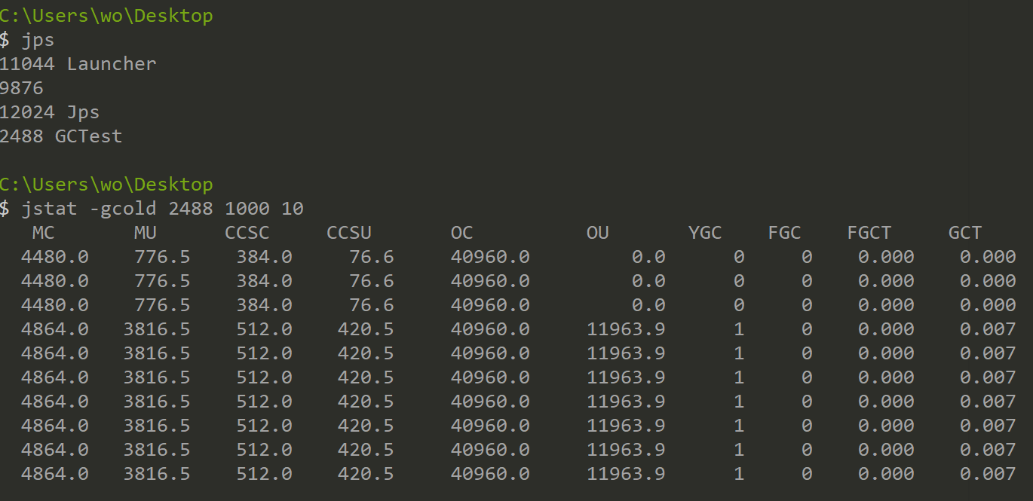The image size is (1033, 501).
Task: Click the 2488 GCTest process line
Action: point(61,136)
